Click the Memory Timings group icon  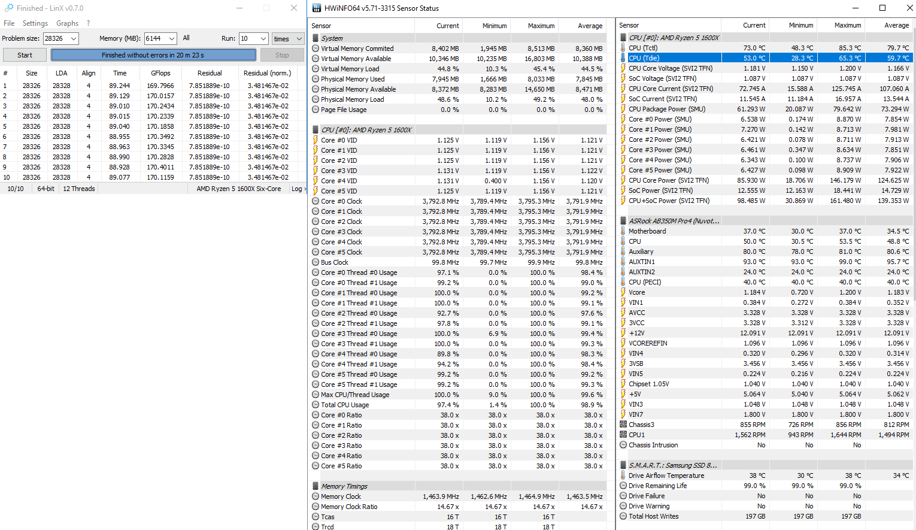pos(316,486)
